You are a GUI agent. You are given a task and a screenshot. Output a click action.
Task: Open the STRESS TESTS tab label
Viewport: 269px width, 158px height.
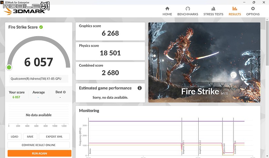coord(213,14)
